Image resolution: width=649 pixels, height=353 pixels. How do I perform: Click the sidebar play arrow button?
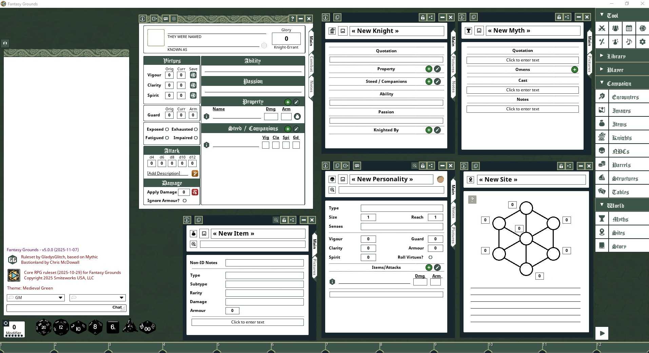click(x=602, y=333)
